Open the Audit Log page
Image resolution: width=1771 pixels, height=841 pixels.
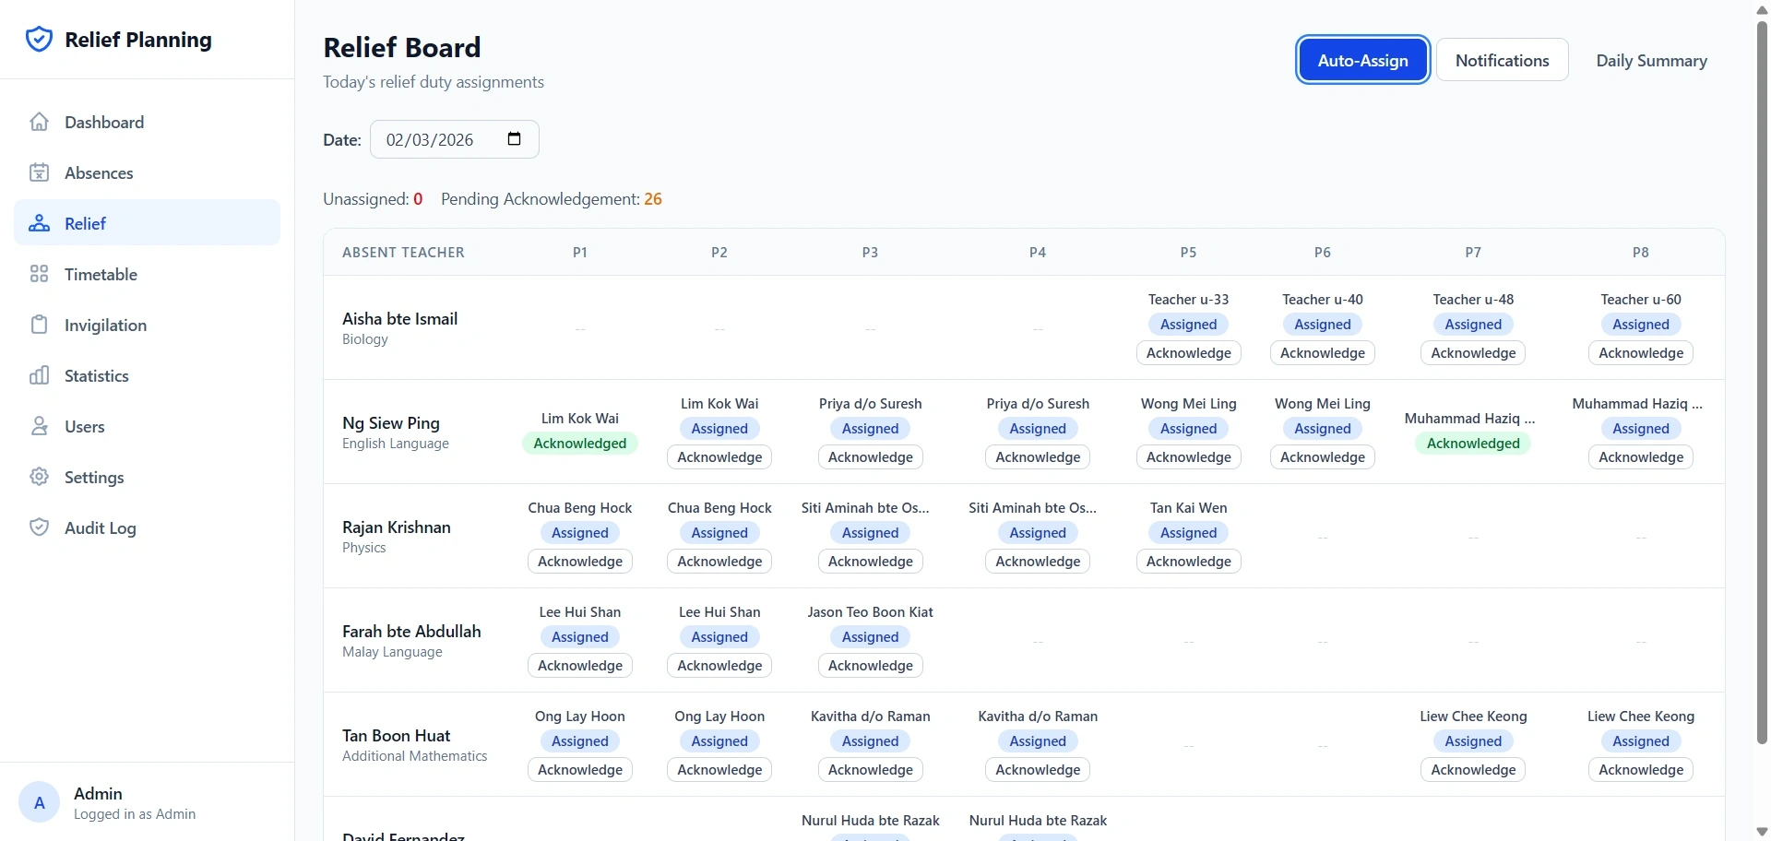pos(147,527)
